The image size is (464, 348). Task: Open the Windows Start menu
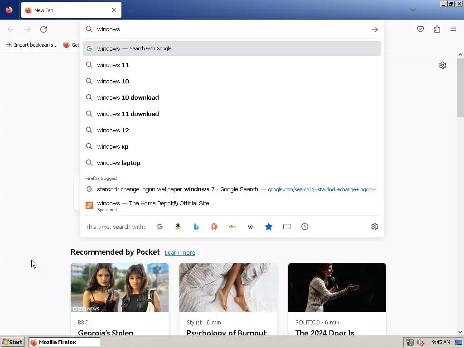(12, 342)
